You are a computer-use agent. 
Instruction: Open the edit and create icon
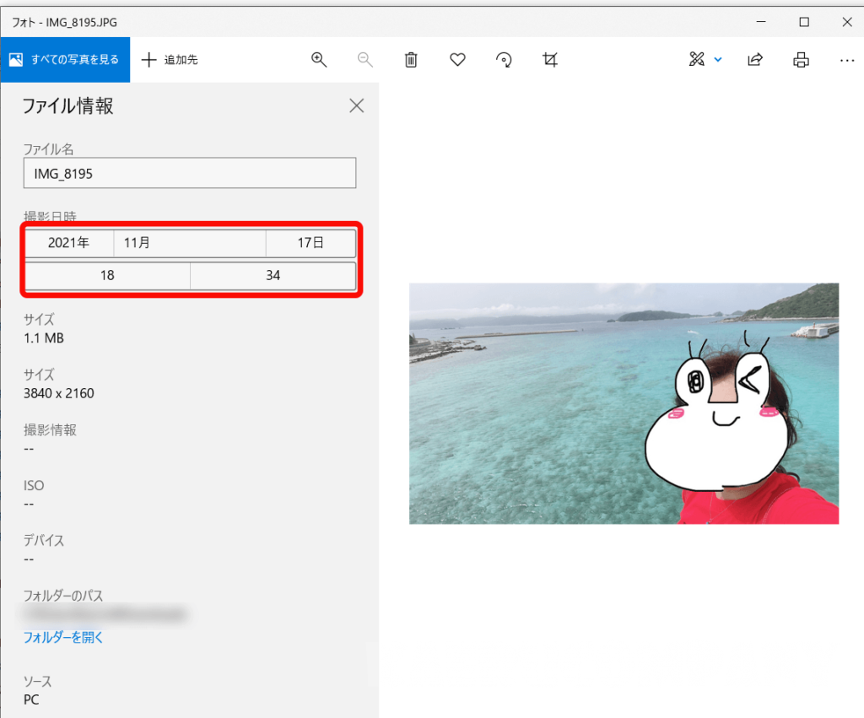(697, 60)
